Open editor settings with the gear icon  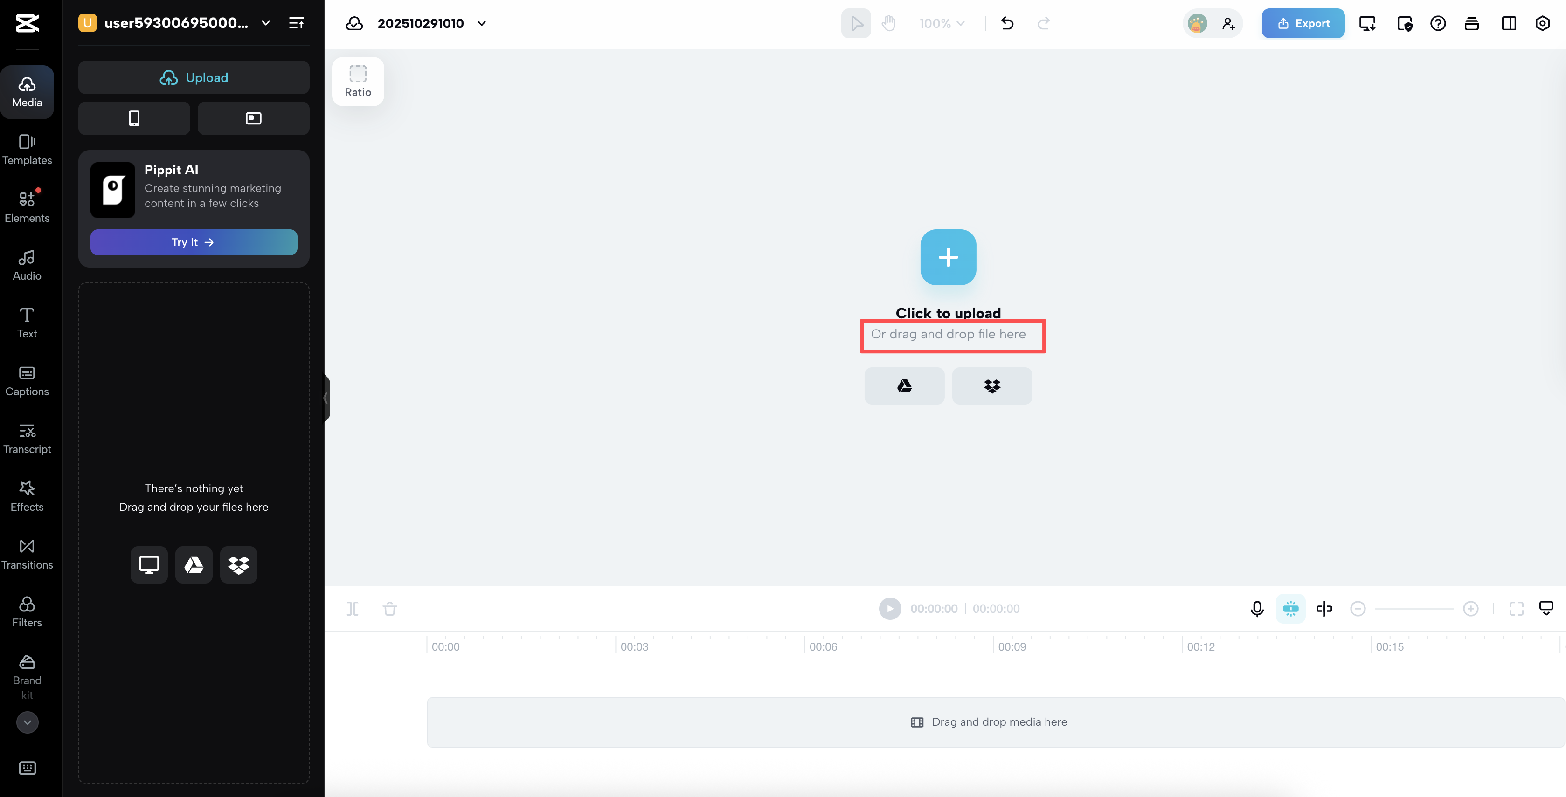(x=1543, y=23)
